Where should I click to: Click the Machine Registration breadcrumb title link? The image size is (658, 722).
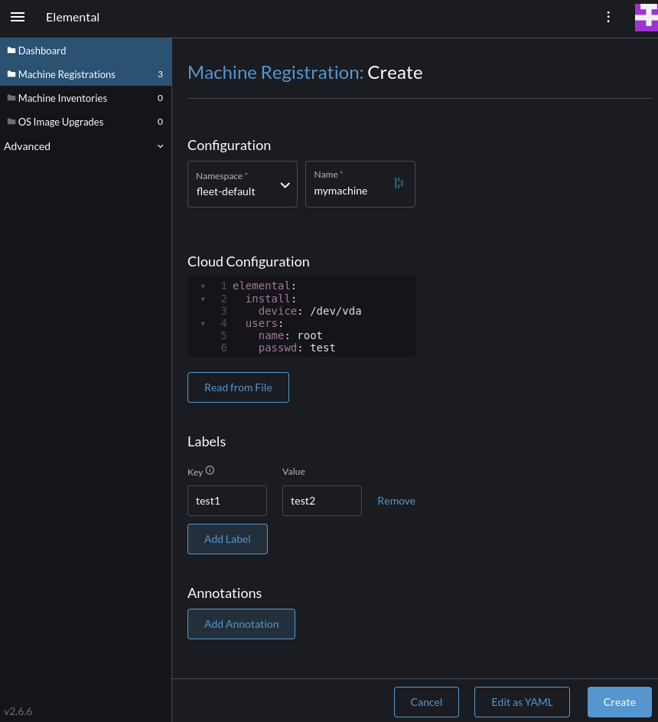pyautogui.click(x=275, y=73)
